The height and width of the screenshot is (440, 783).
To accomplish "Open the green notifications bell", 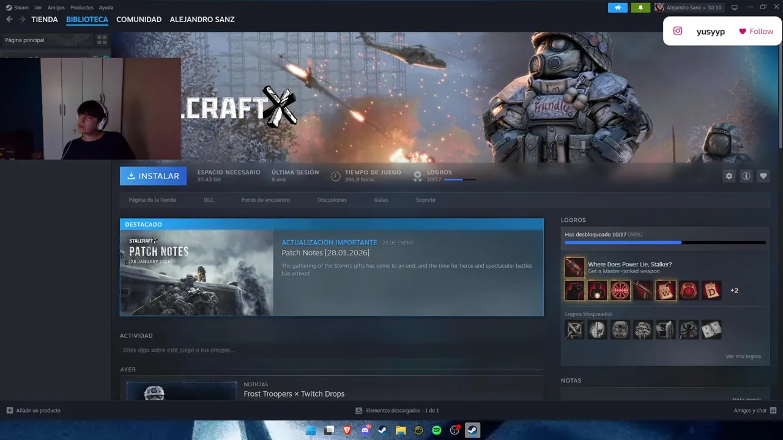I will tap(640, 7).
